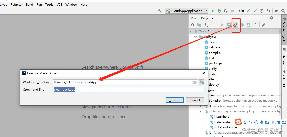Open the Help menu
287x137 pixels.
coord(84,4)
